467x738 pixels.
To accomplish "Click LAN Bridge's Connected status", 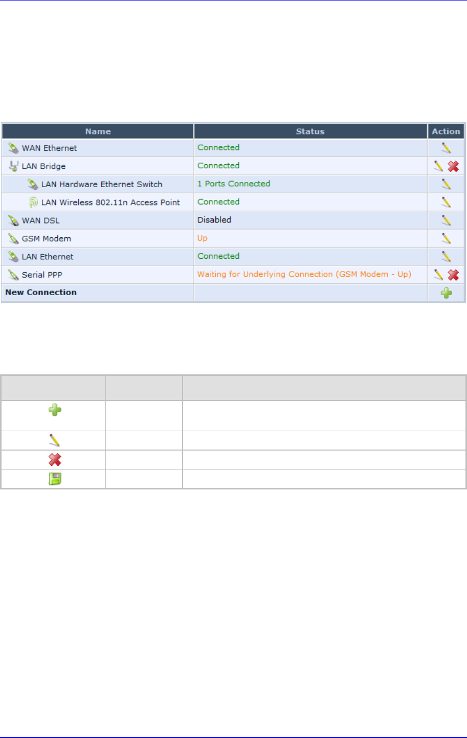I will tap(218, 166).
